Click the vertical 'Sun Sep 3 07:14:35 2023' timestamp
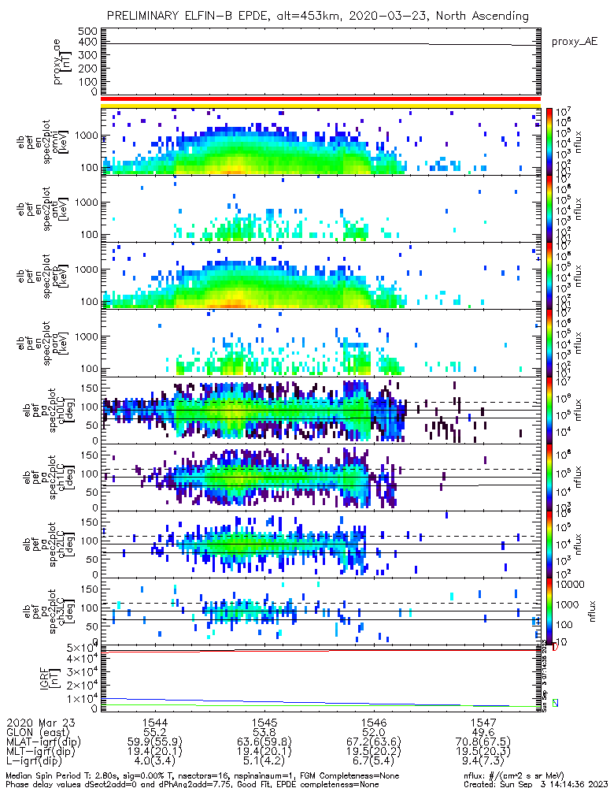610x788 pixels. [544, 675]
